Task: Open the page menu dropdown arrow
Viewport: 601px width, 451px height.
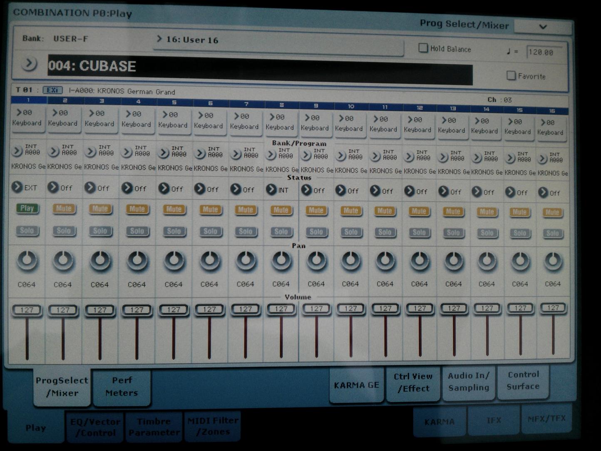Action: click(543, 27)
